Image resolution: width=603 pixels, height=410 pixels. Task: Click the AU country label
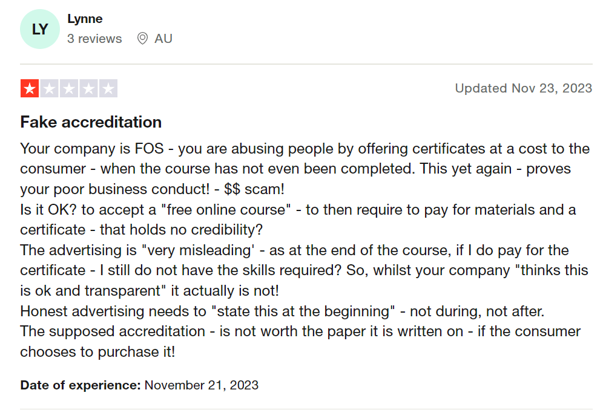click(x=163, y=39)
